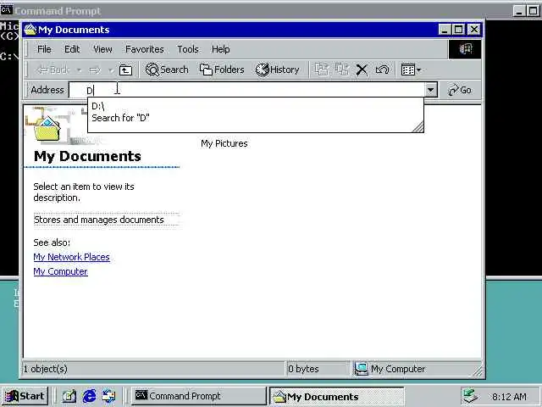The height and width of the screenshot is (407, 542).
Task: Click the Start button
Action: 25,396
